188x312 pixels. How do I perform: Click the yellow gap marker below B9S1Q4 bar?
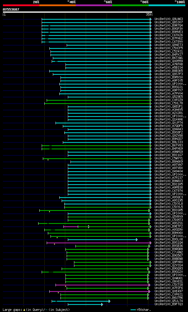click(x=55, y=244)
